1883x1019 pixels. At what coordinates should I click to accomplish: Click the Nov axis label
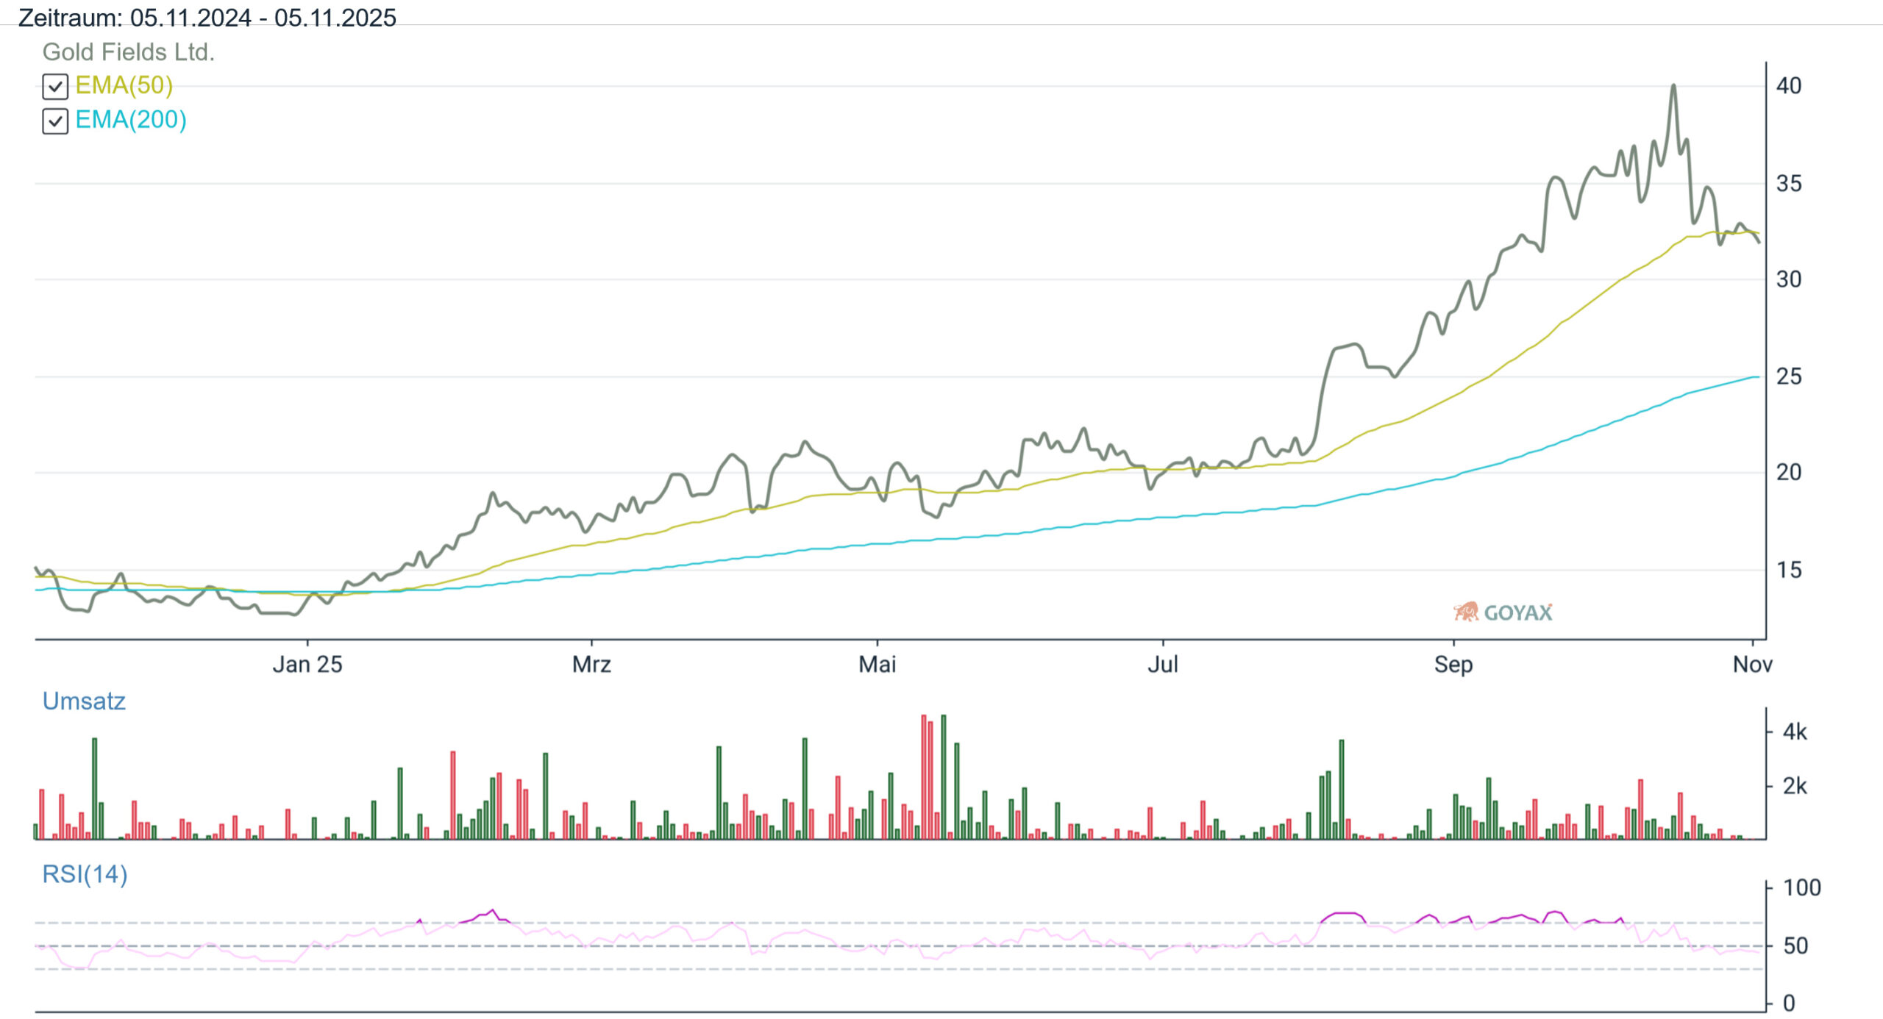click(x=1752, y=664)
